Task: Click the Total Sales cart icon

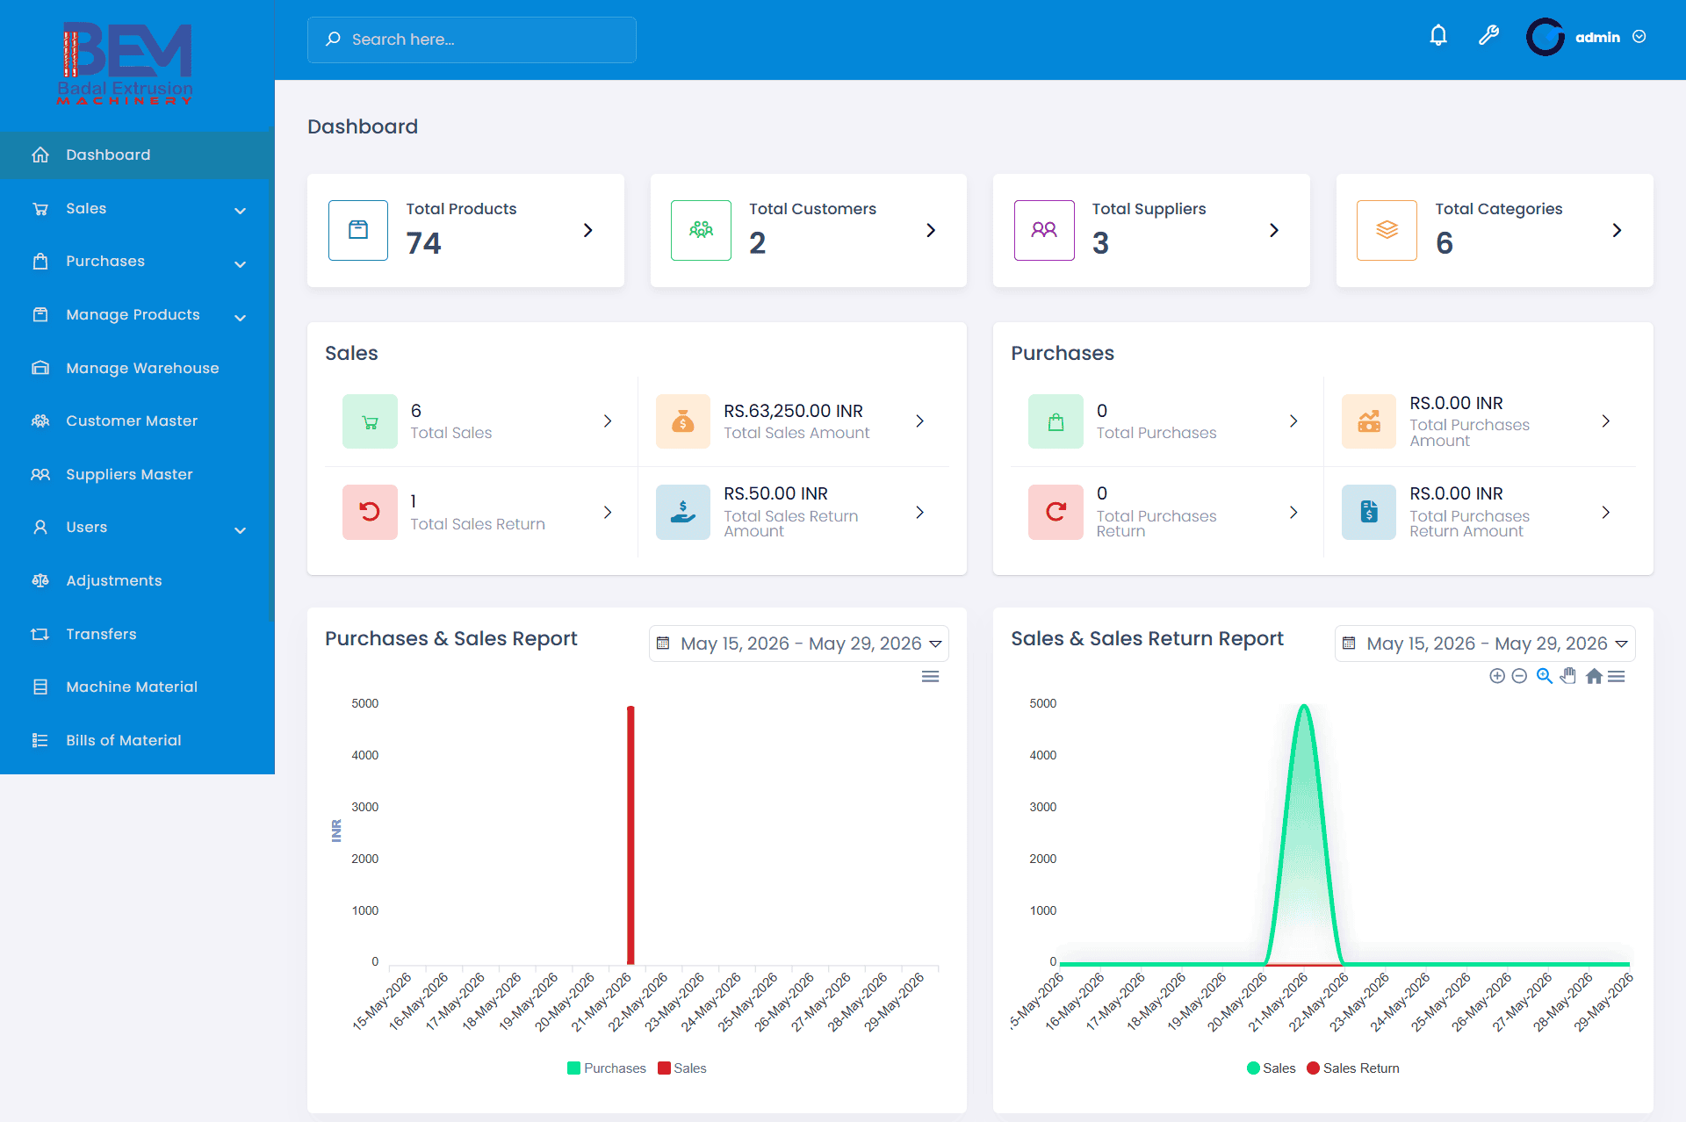Action: coord(370,421)
